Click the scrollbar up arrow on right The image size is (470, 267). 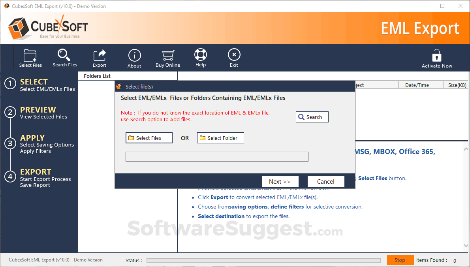[466, 148]
